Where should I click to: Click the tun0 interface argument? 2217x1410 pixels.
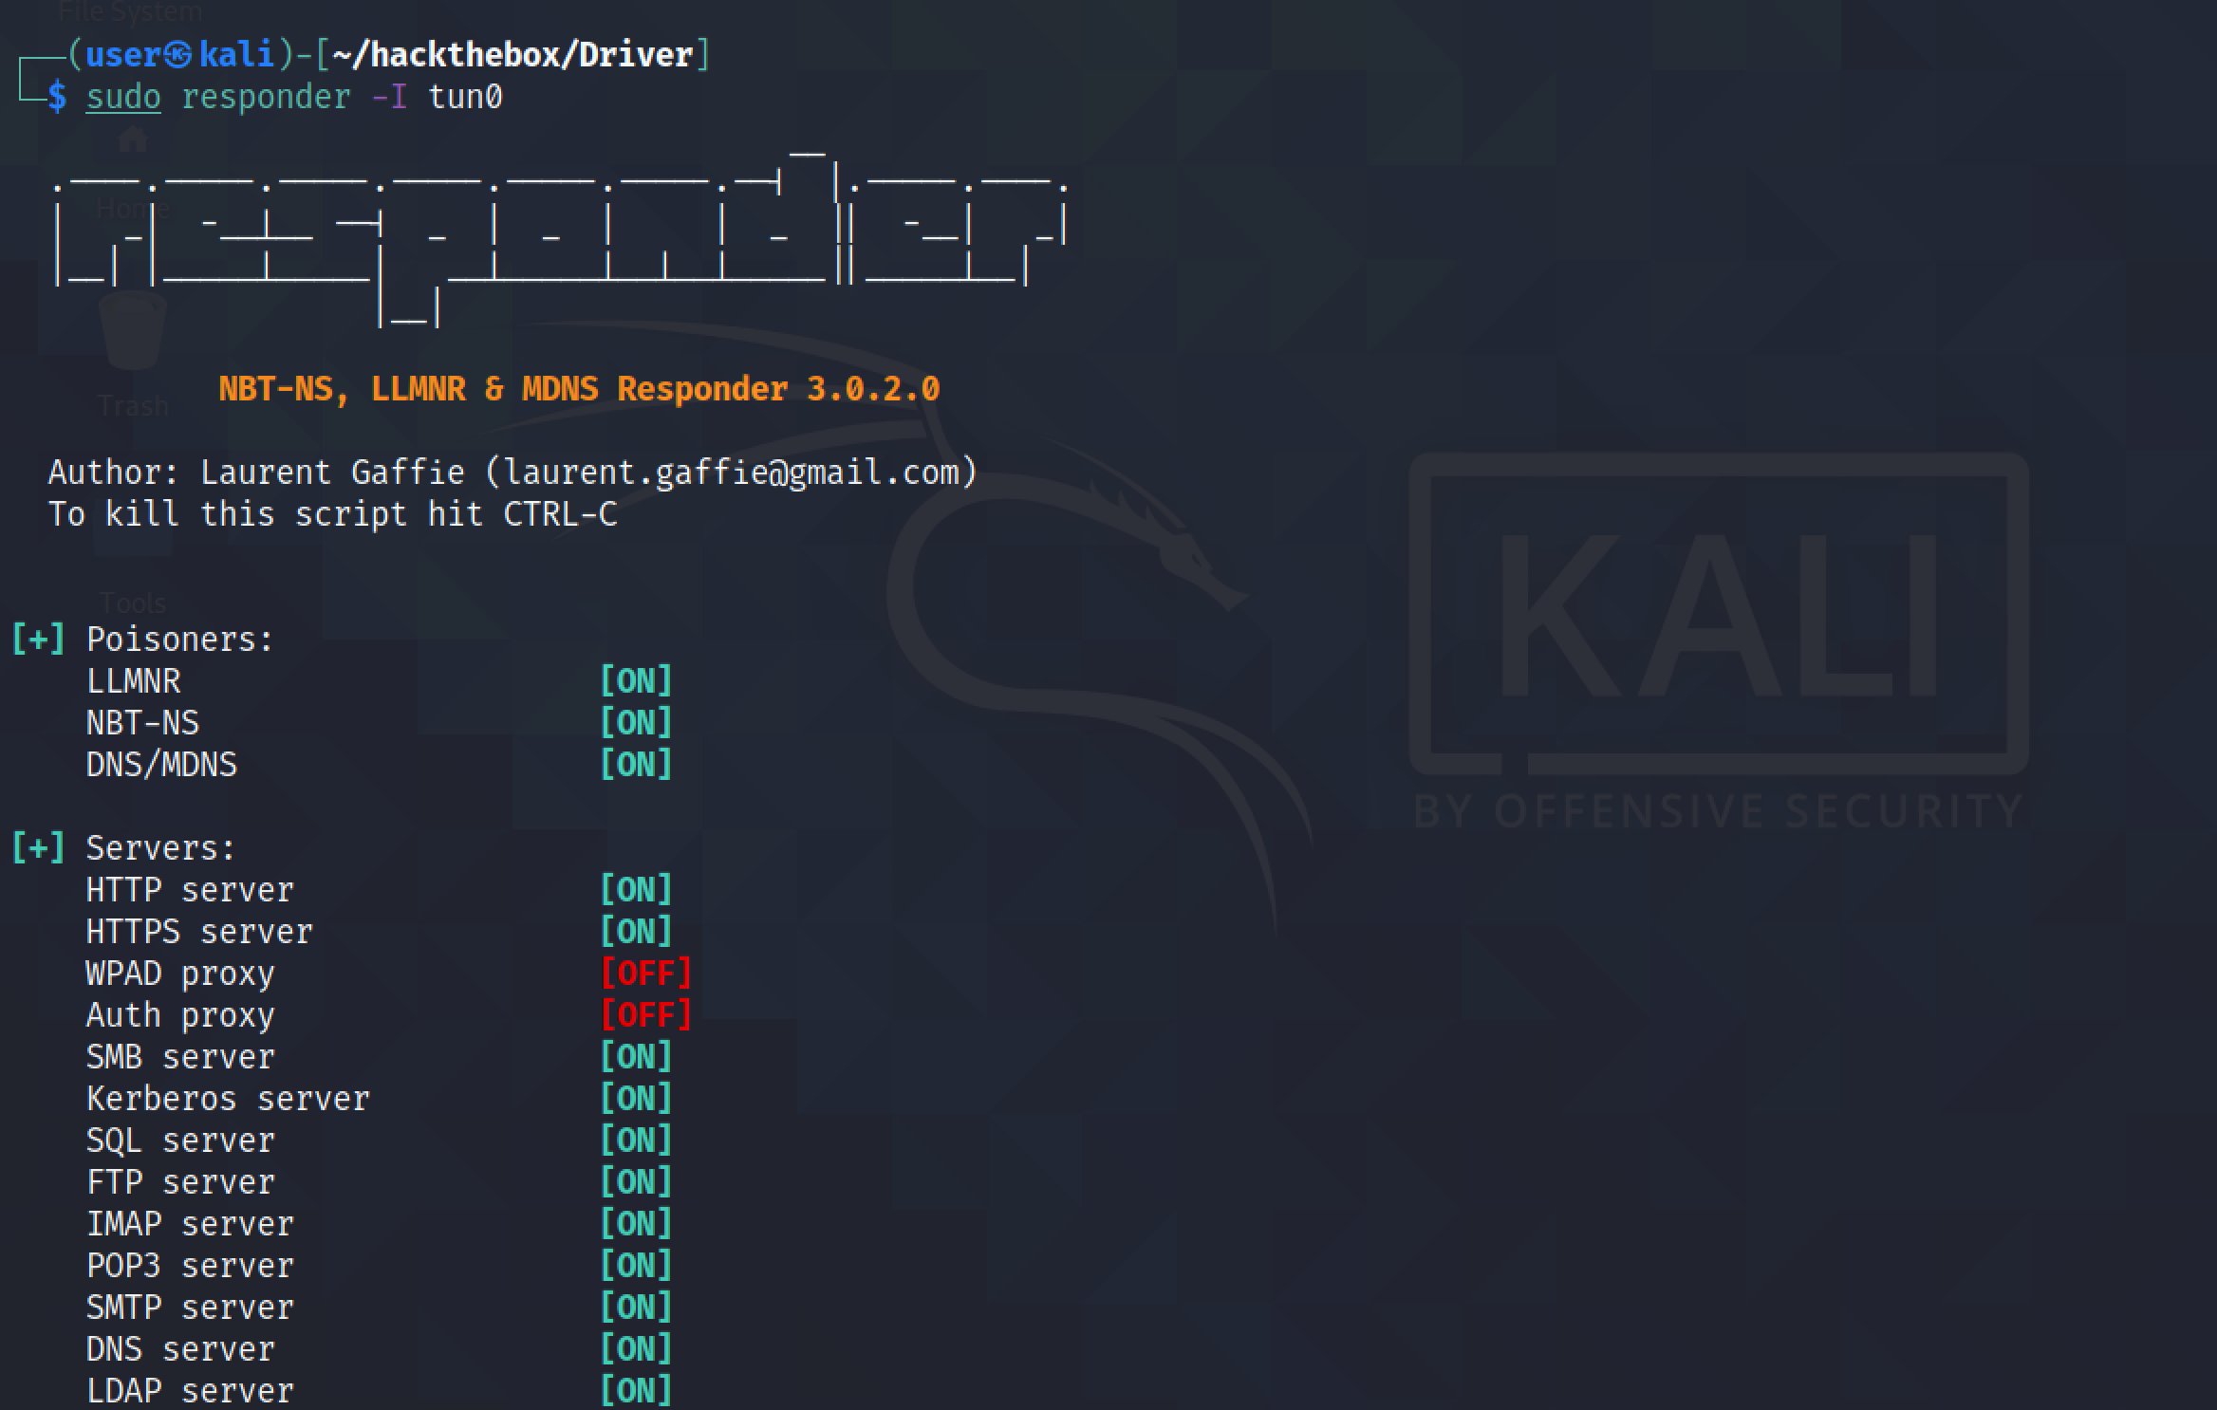tap(465, 97)
